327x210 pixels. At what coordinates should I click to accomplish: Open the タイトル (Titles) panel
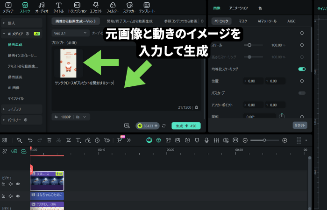[x=58, y=7]
